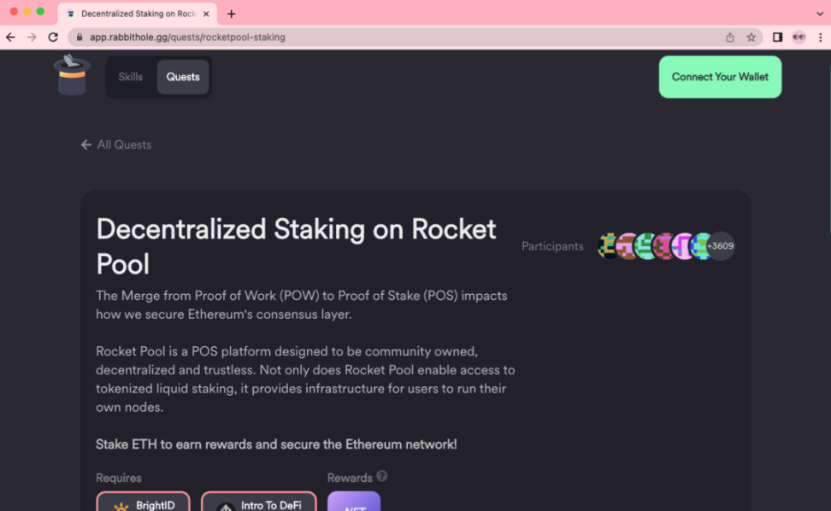The height and width of the screenshot is (511, 831).
Task: View site info via the lock icon
Action: click(x=80, y=37)
